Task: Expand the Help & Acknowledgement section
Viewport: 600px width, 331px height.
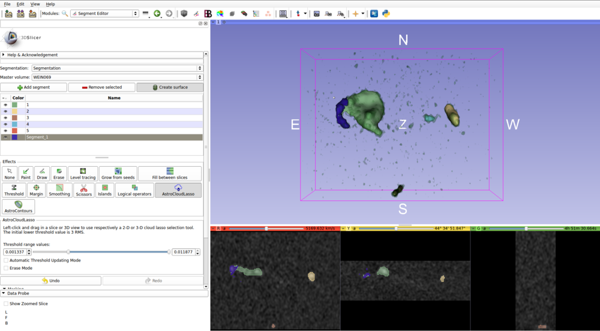Action: (x=32, y=55)
